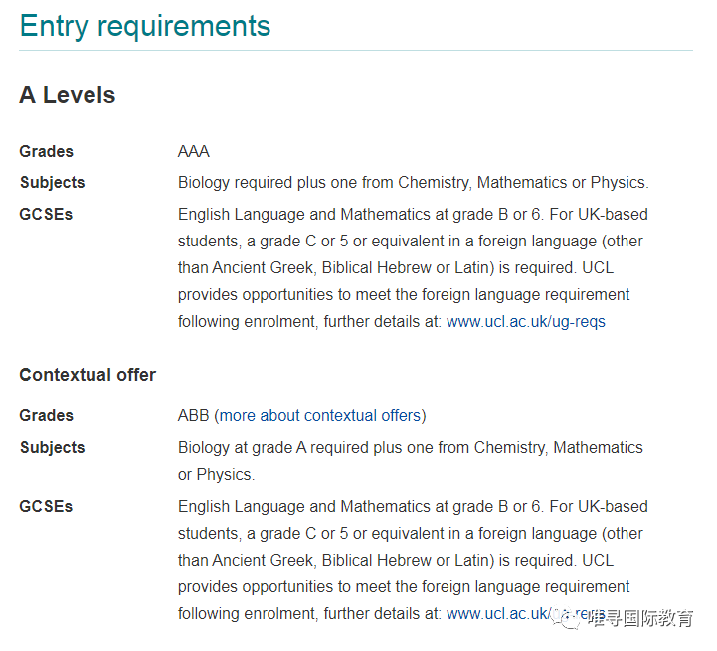Click the A Levels heading

[68, 95]
